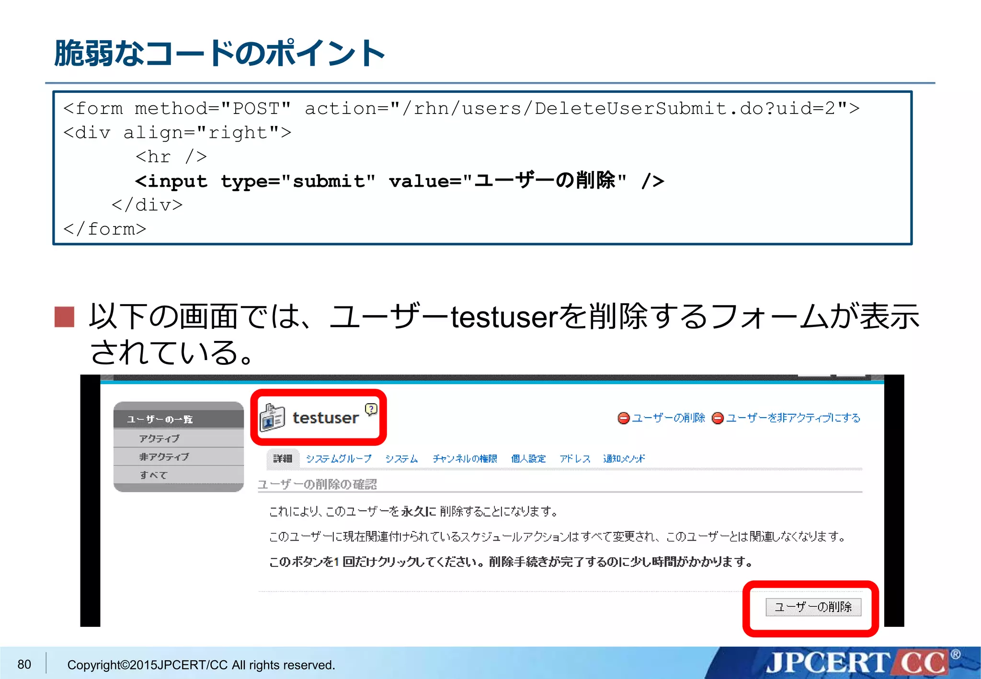Click the form action code line

pos(461,109)
